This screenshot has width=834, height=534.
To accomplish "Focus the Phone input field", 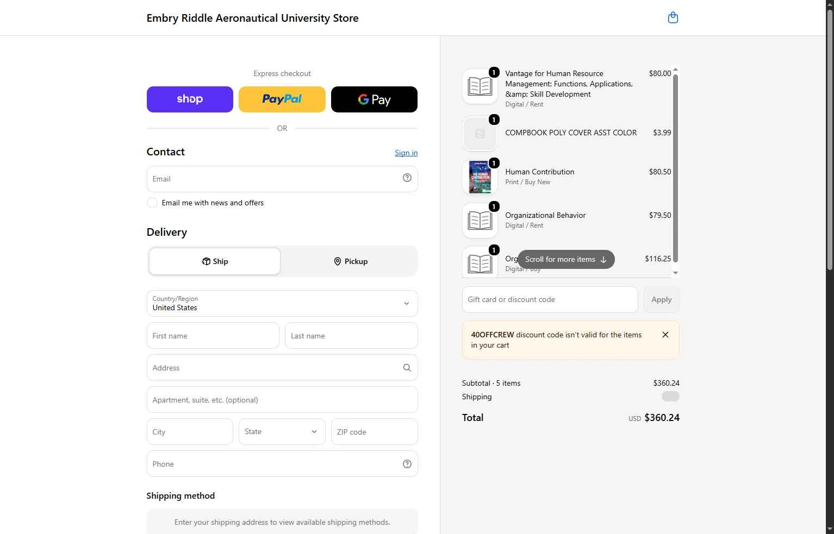I will [275, 464].
